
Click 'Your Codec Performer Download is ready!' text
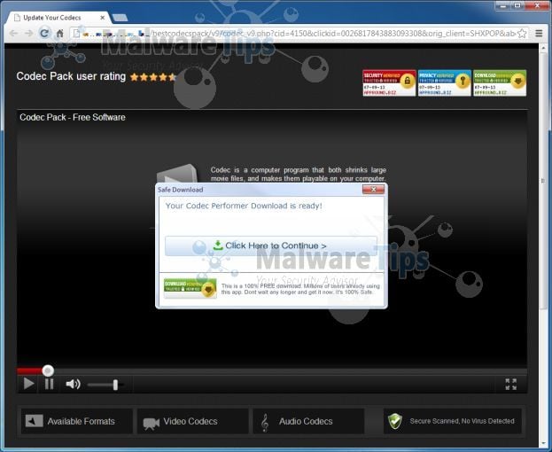tap(244, 206)
